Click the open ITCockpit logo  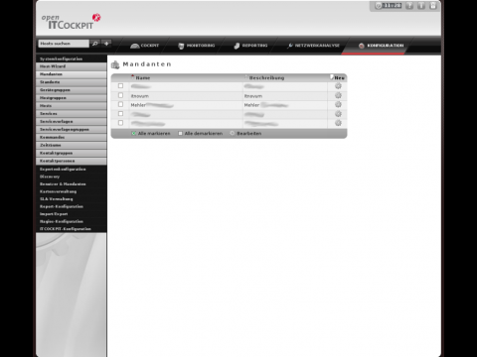point(71,22)
